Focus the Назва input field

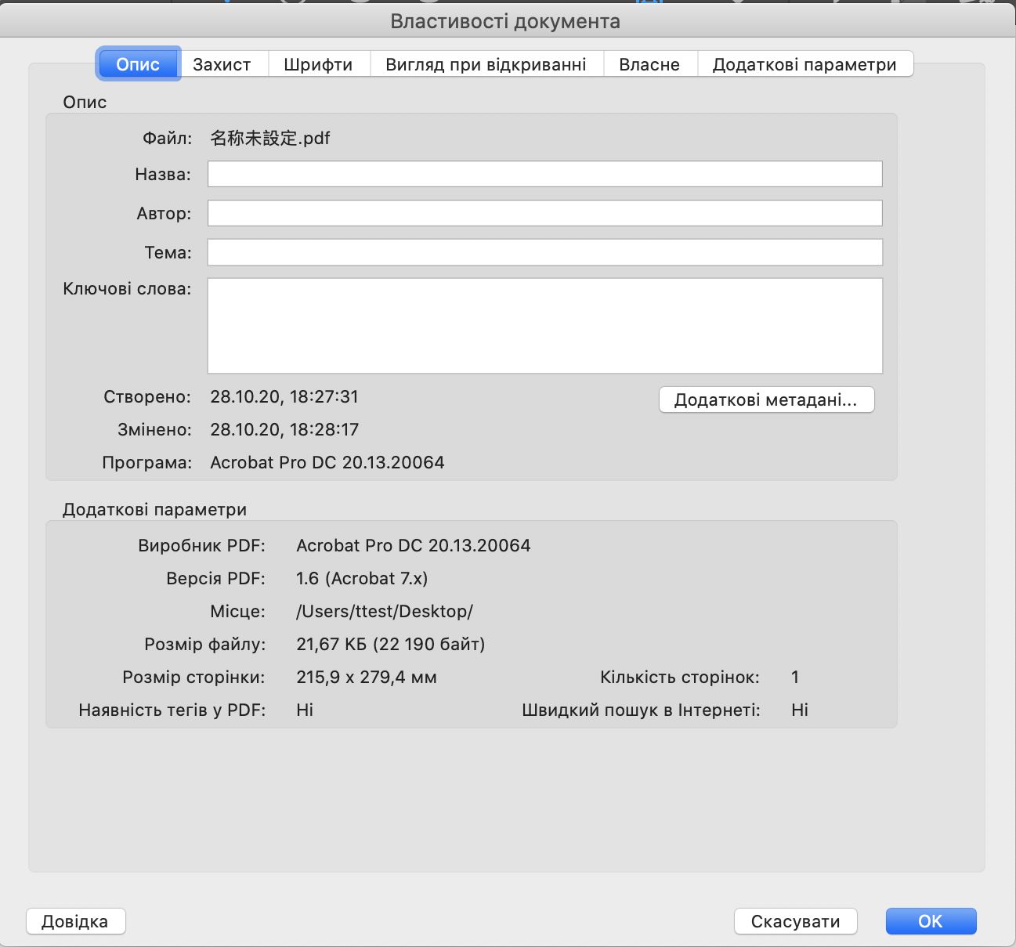(x=545, y=174)
